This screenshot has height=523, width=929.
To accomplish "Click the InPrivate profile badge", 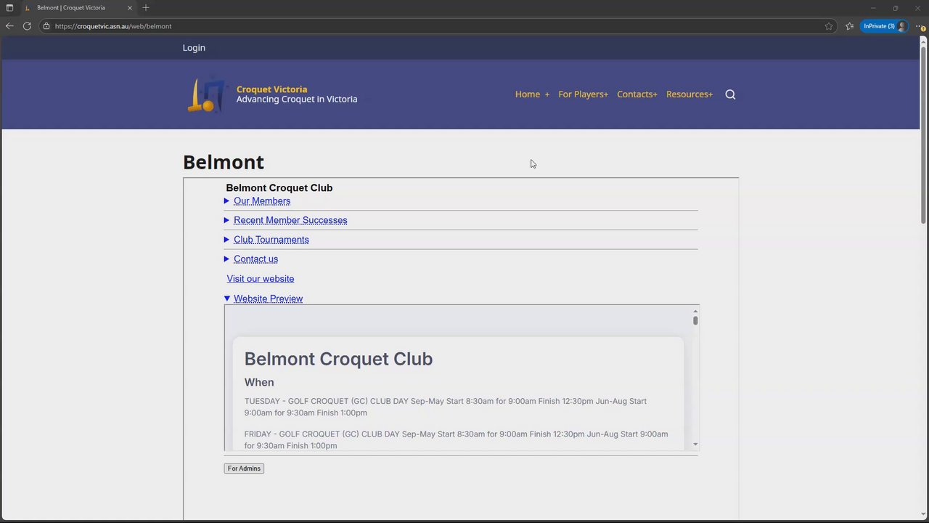I will tap(884, 26).
